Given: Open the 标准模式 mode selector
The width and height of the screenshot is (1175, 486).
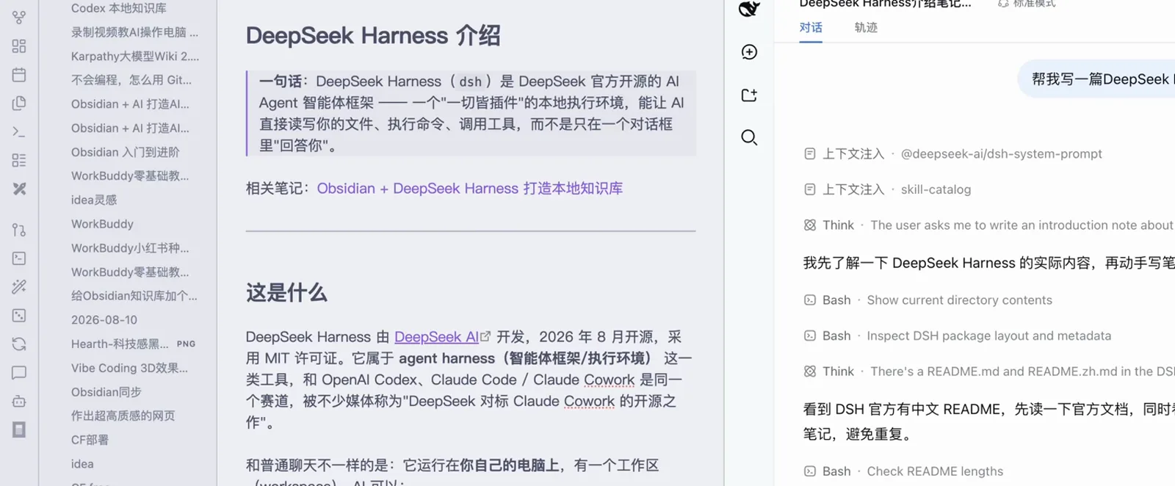Looking at the screenshot, I should (x=1027, y=4).
